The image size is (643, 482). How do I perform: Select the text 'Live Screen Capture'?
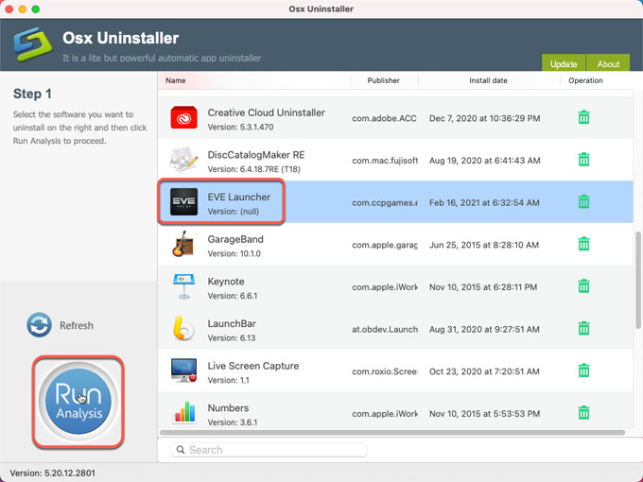click(x=253, y=366)
